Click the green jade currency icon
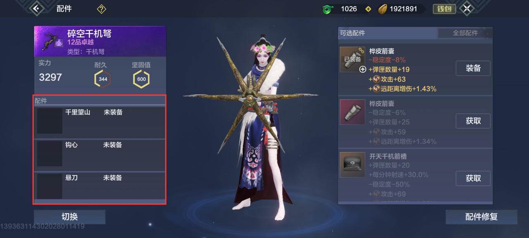The image size is (529, 238). 328,9
